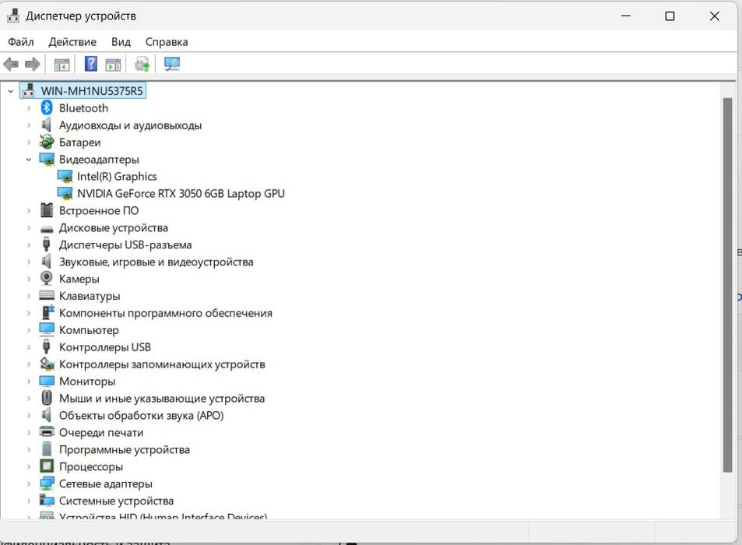Expand the Мониторы category
Screen dimensions: 742x545
pyautogui.click(x=29, y=381)
